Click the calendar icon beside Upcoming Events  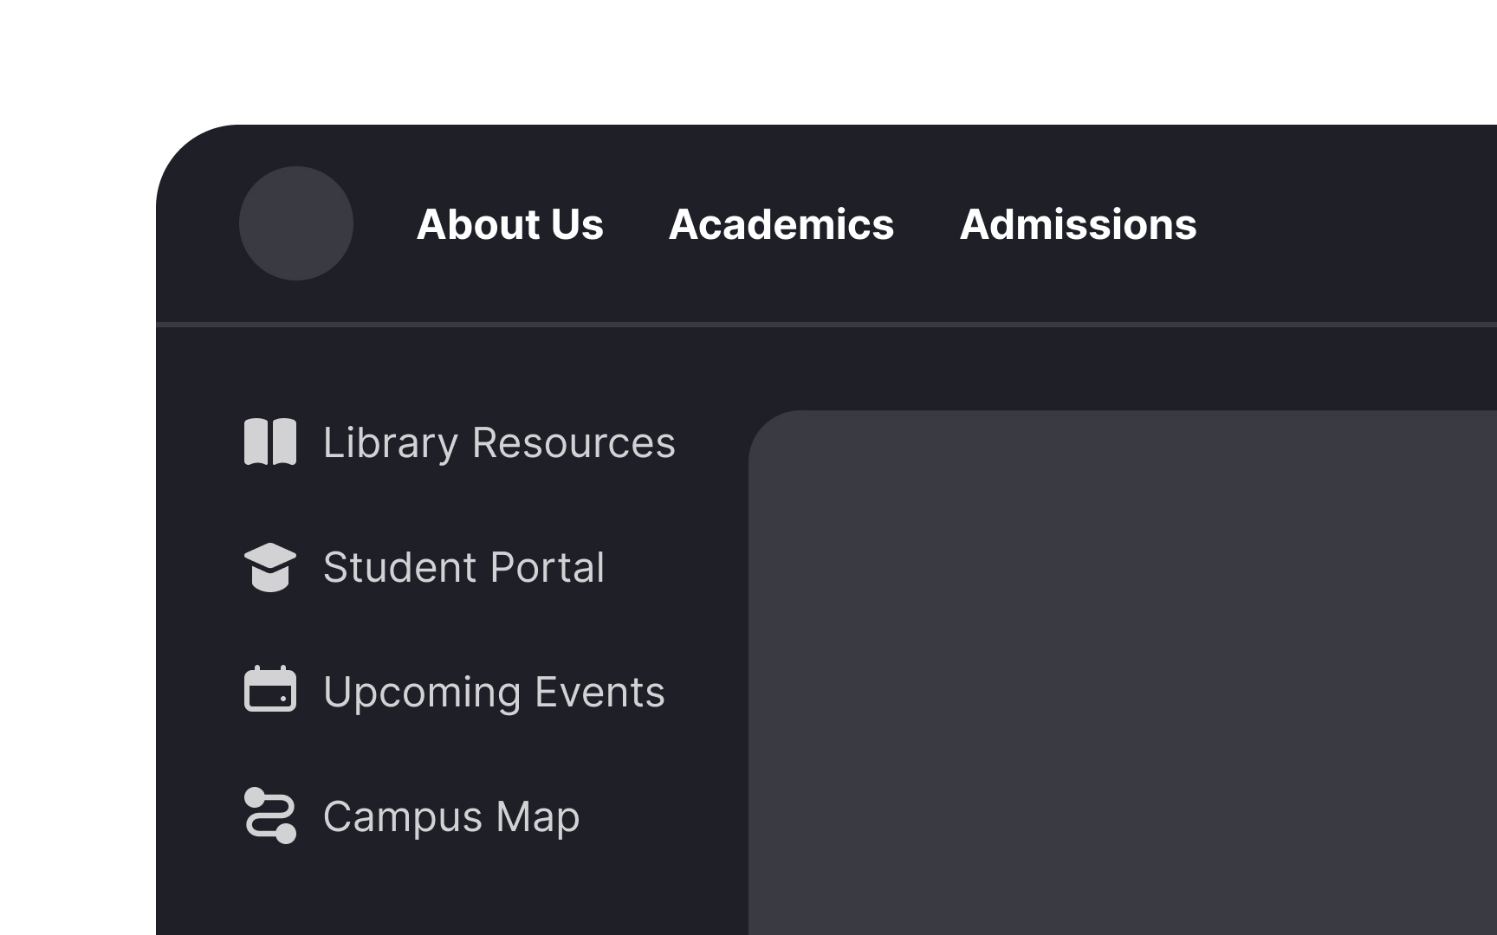coord(270,690)
